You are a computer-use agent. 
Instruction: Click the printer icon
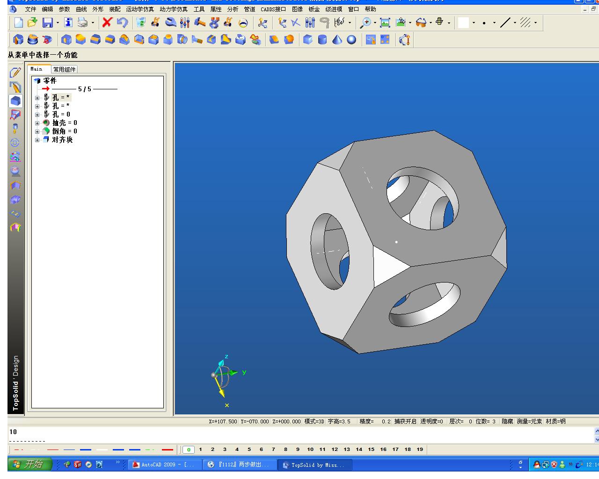click(83, 22)
